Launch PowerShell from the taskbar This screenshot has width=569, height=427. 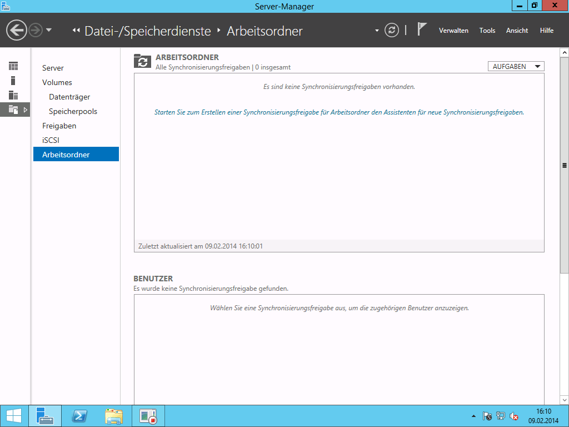[79, 416]
